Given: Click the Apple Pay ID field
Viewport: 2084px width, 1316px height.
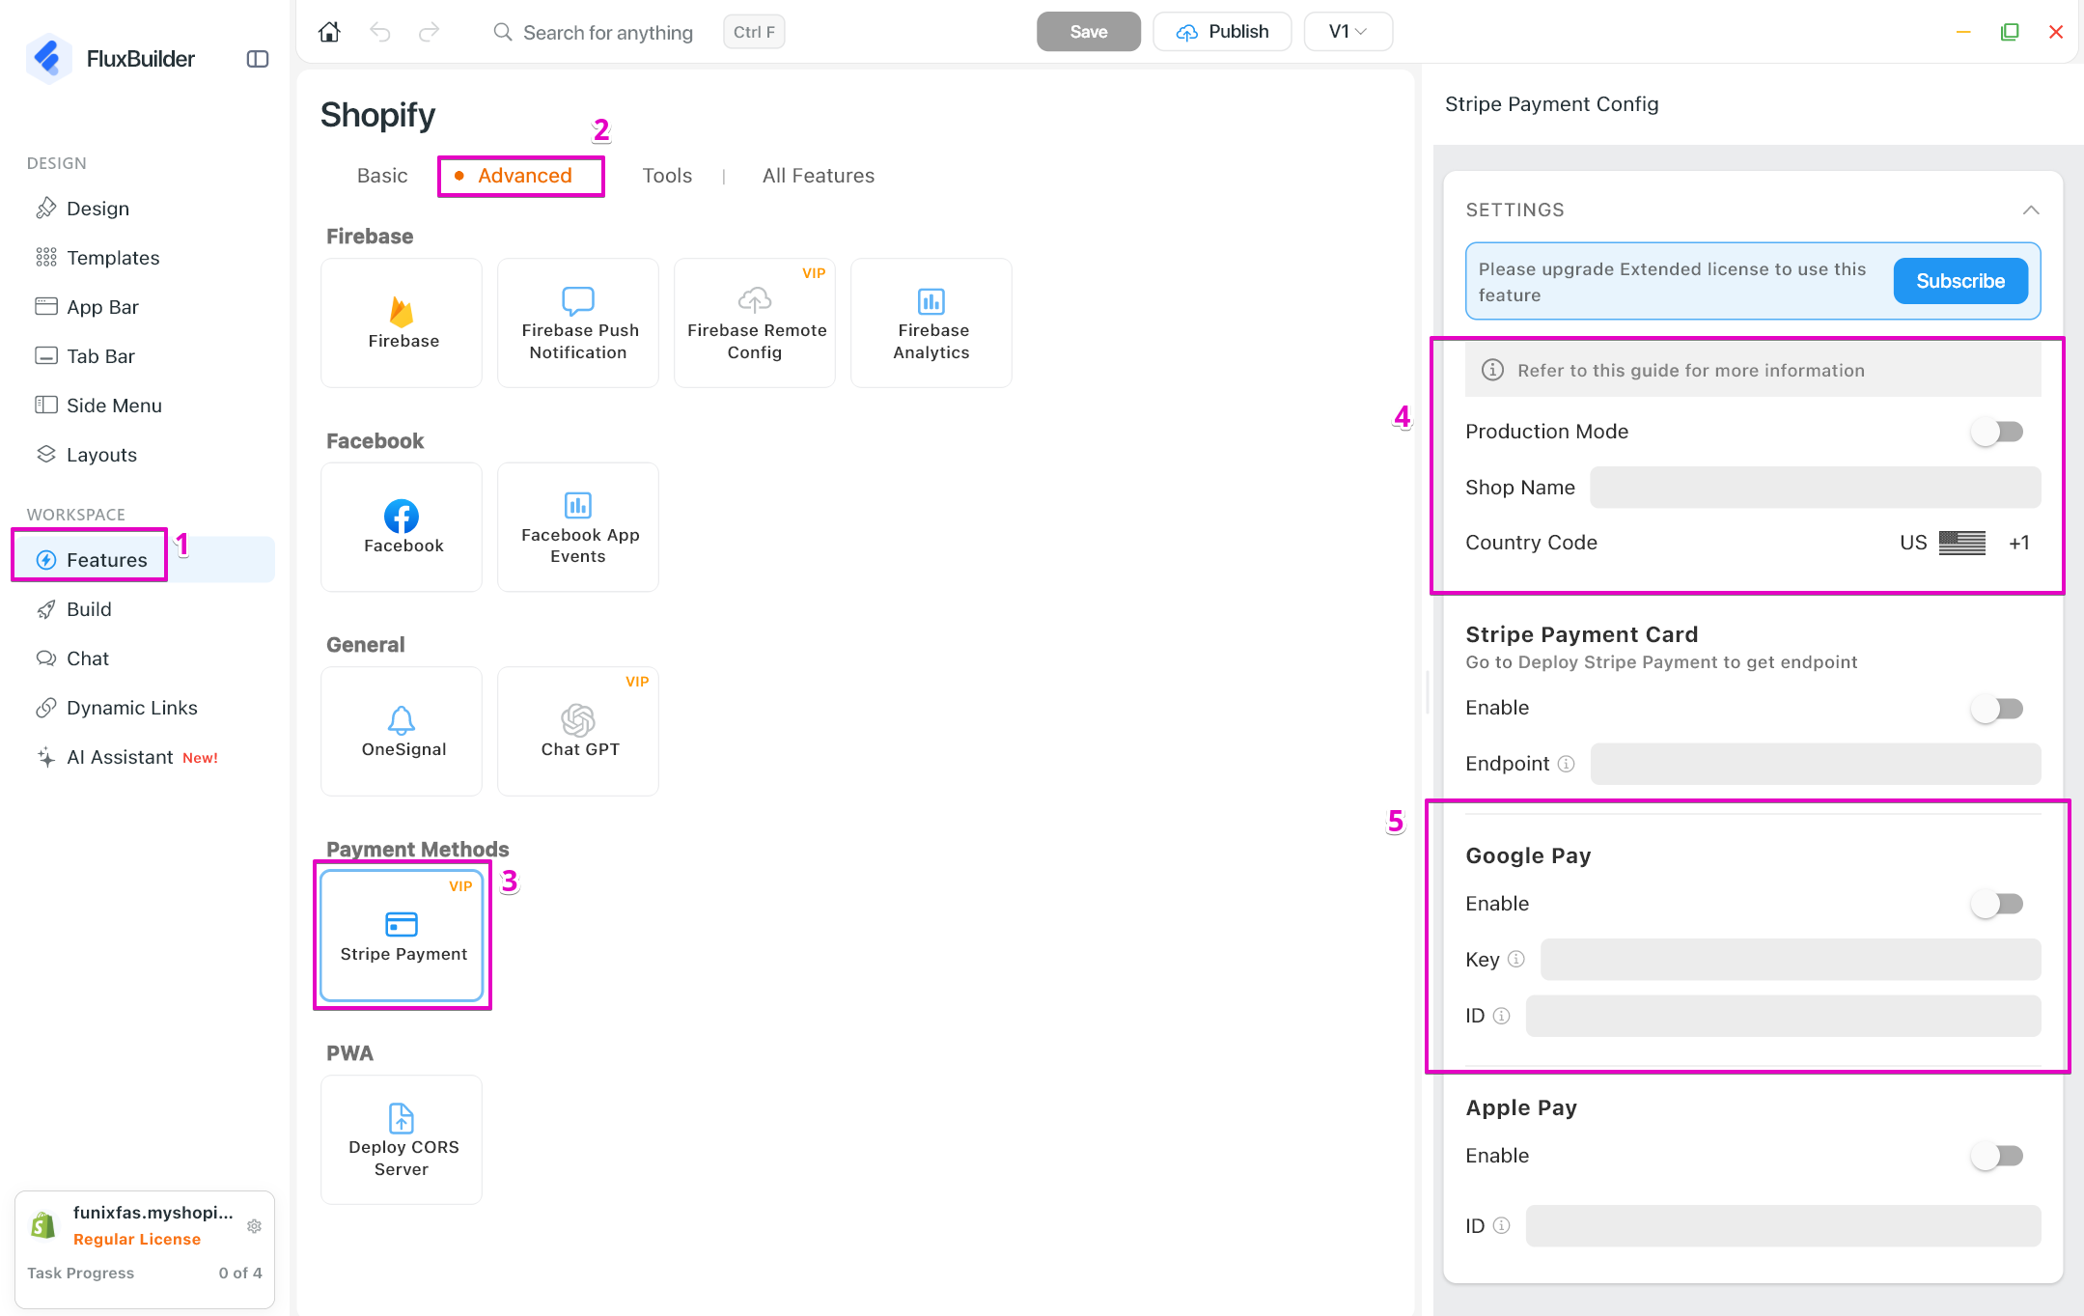Looking at the screenshot, I should (x=1783, y=1226).
